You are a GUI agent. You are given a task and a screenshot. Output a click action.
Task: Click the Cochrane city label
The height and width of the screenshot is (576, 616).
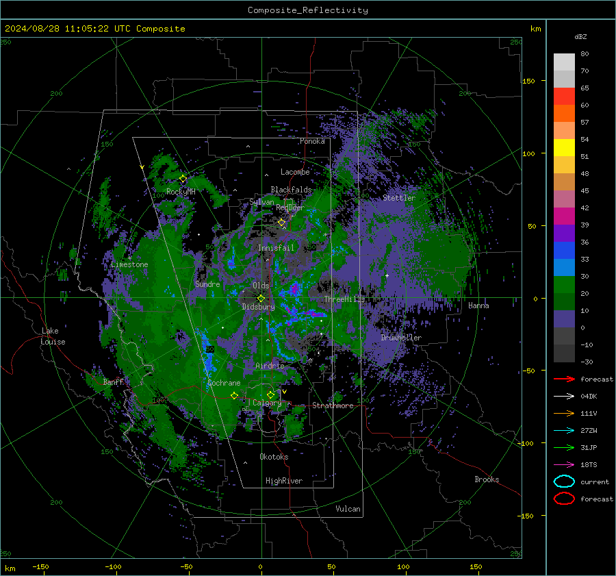click(224, 383)
